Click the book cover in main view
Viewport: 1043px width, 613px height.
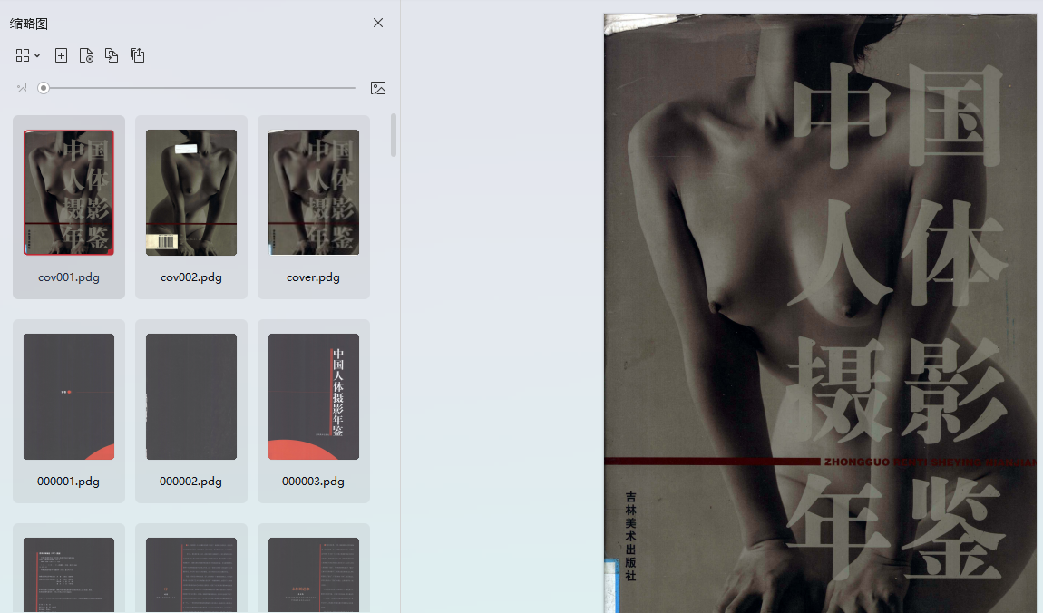(820, 313)
